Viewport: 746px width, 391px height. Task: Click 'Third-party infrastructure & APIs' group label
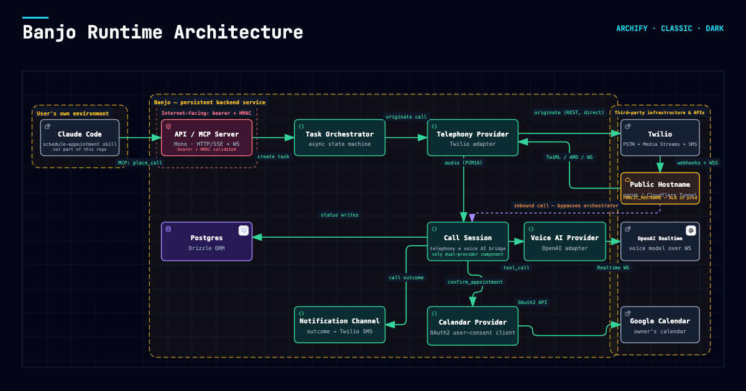(x=660, y=112)
